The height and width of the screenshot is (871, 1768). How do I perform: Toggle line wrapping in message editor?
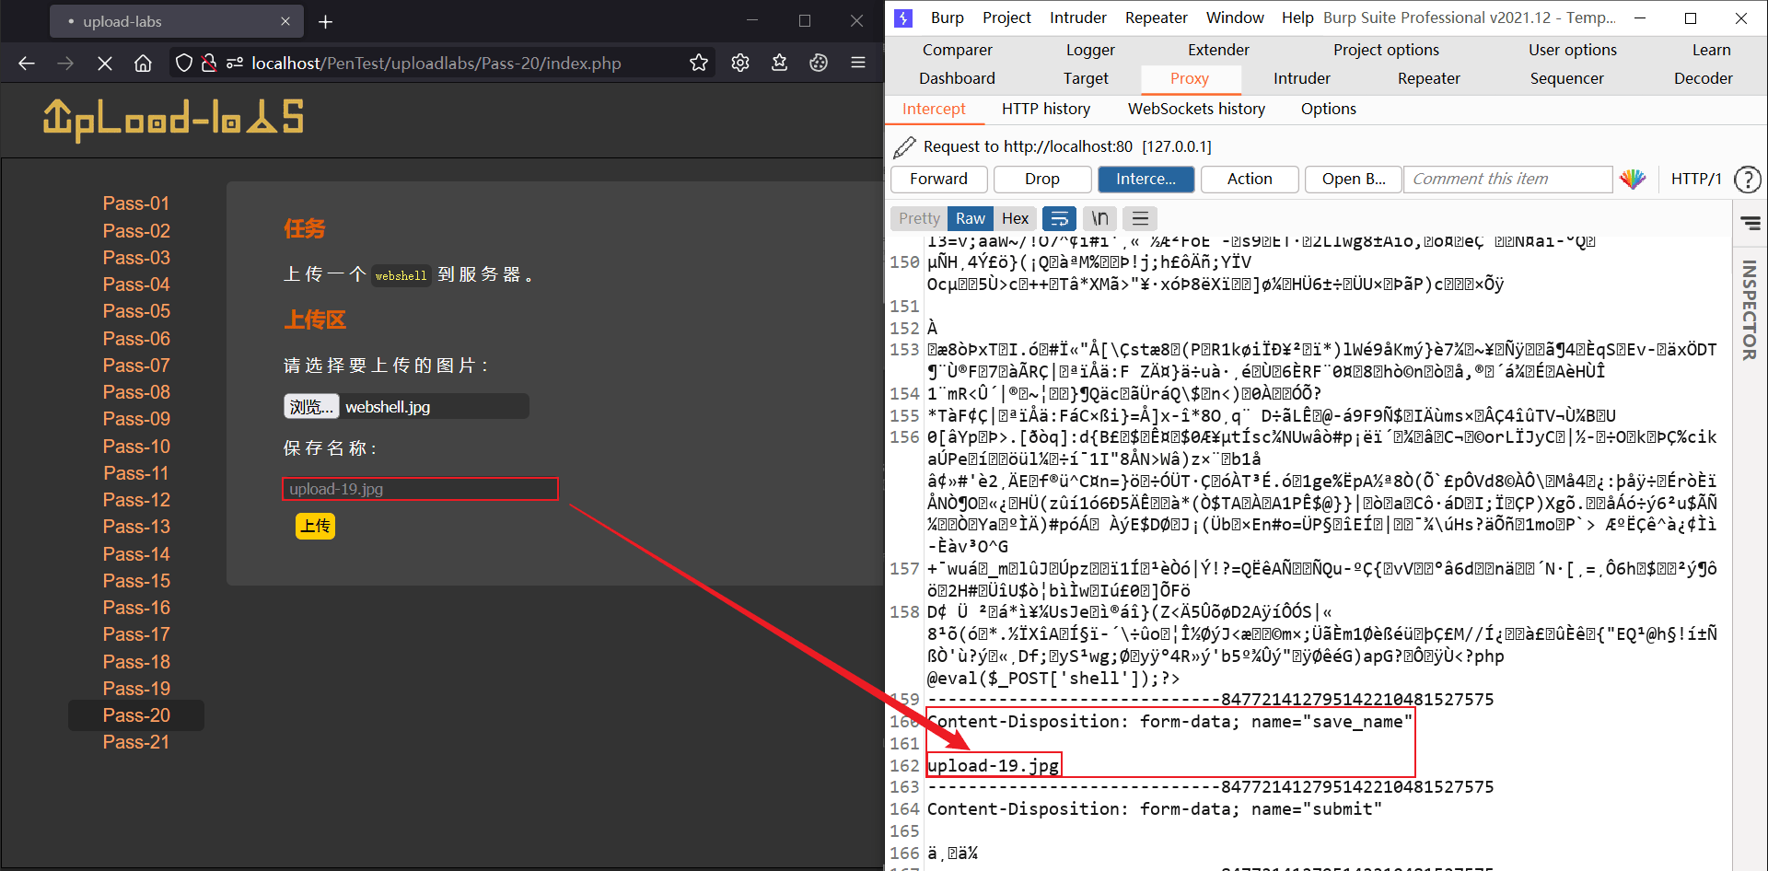tap(1060, 218)
